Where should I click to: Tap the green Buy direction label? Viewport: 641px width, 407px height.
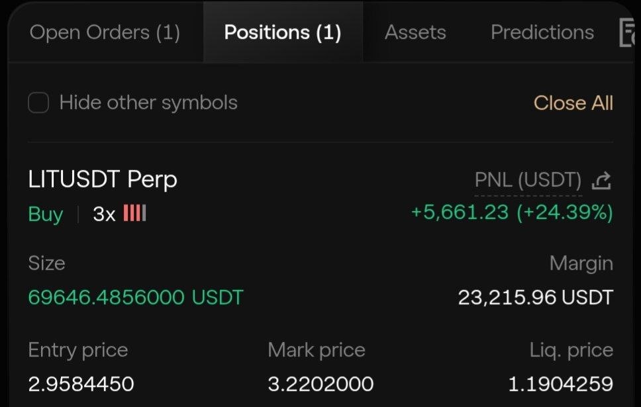pos(46,214)
